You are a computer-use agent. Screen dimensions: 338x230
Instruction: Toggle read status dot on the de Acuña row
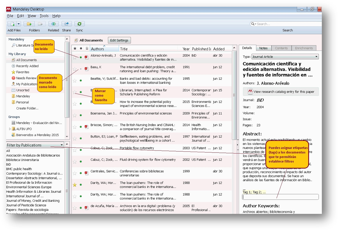point(81,208)
